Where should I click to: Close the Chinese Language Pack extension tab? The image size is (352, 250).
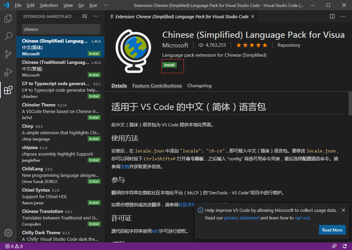(x=253, y=16)
